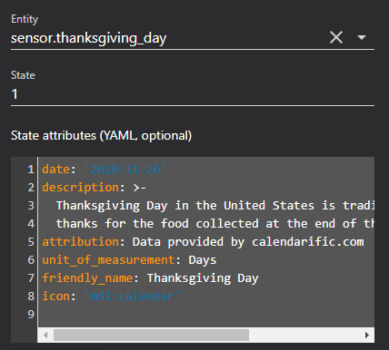Image resolution: width=389 pixels, height=350 pixels.
Task: Click the horizontal scrollbar thumb
Action: tap(151, 335)
